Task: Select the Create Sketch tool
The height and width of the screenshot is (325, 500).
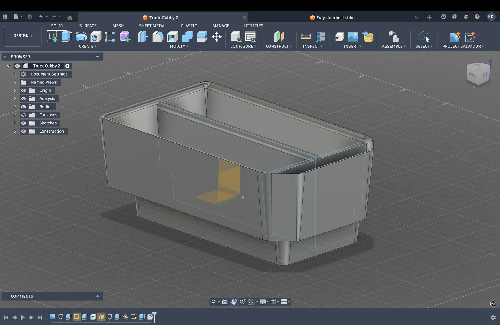Action: click(x=52, y=37)
